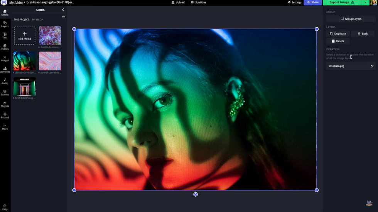Expand the Export Image dropdown arrow

pyautogui.click(x=365, y=2)
